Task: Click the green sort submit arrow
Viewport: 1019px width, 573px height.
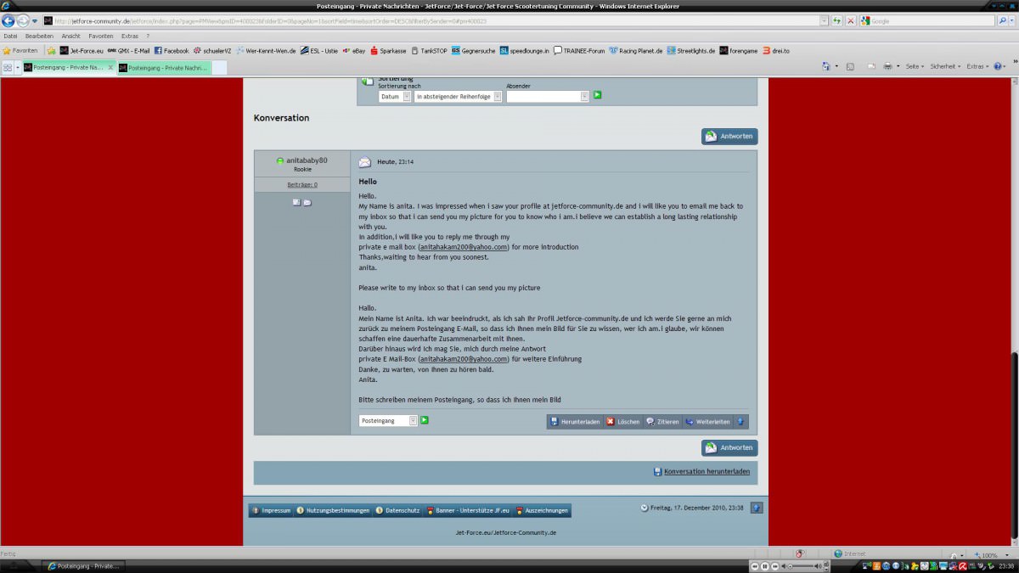Action: click(598, 95)
